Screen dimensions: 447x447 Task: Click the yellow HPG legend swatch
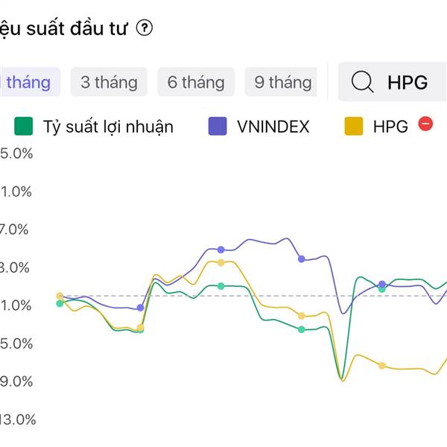tap(353, 127)
